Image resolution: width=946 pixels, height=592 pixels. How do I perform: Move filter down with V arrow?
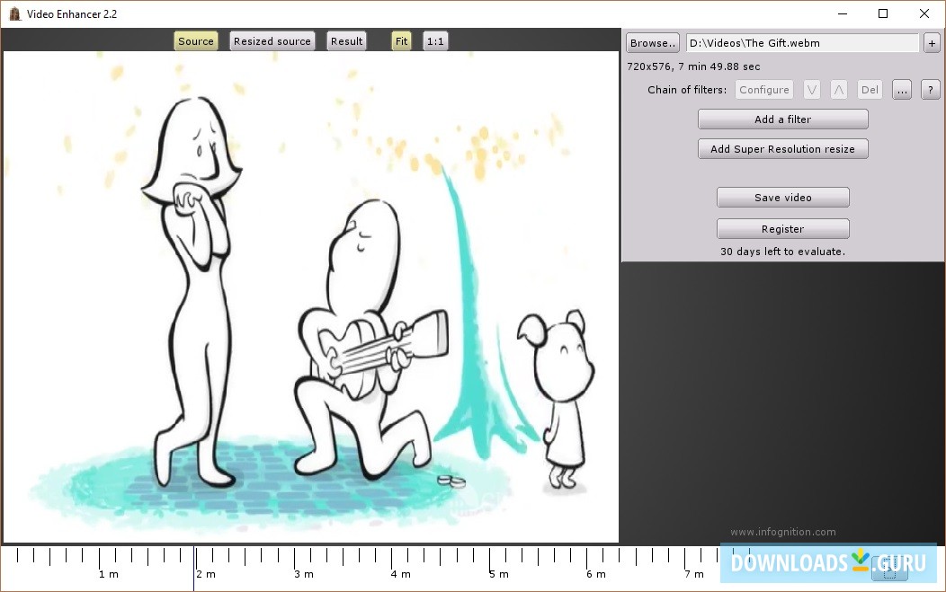point(812,90)
